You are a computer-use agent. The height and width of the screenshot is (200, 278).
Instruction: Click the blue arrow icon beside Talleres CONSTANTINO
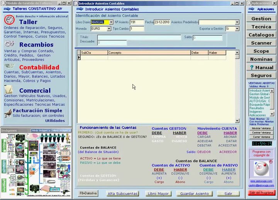point(7,9)
